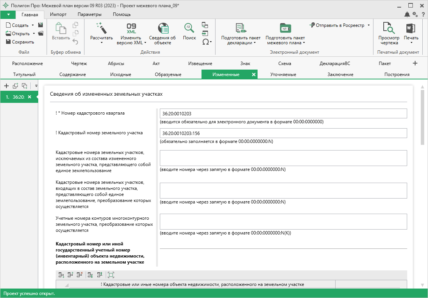Close the Измененные tab

click(x=254, y=74)
